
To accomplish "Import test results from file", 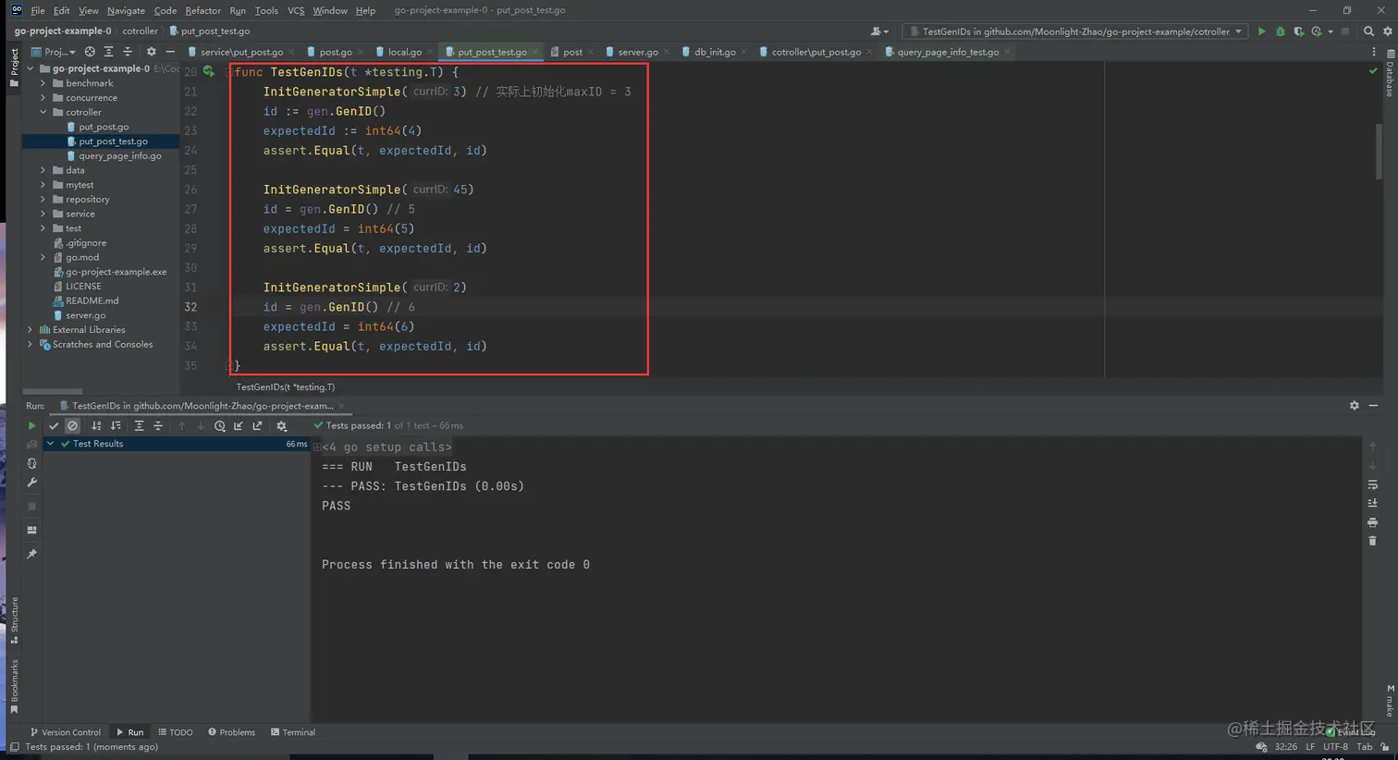I will (239, 426).
